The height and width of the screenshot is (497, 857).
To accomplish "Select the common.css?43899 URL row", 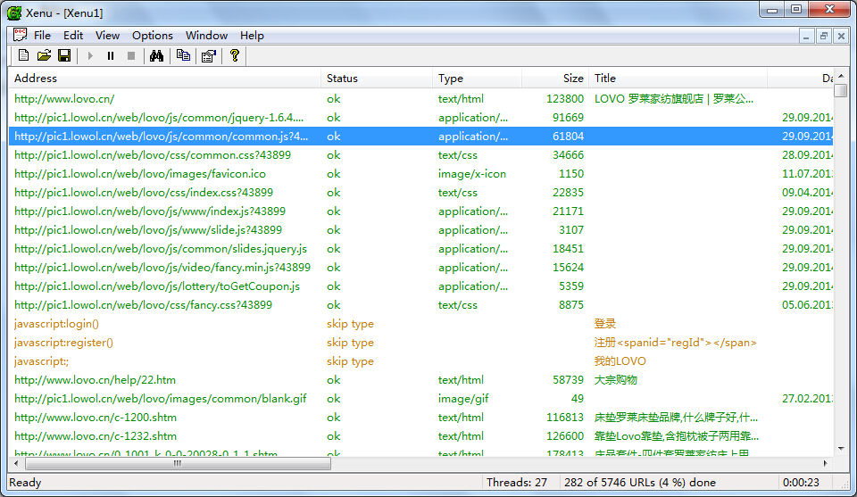I will click(x=420, y=155).
